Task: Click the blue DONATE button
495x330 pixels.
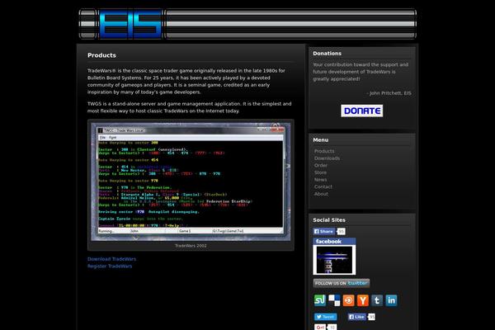Action: tap(362, 111)
